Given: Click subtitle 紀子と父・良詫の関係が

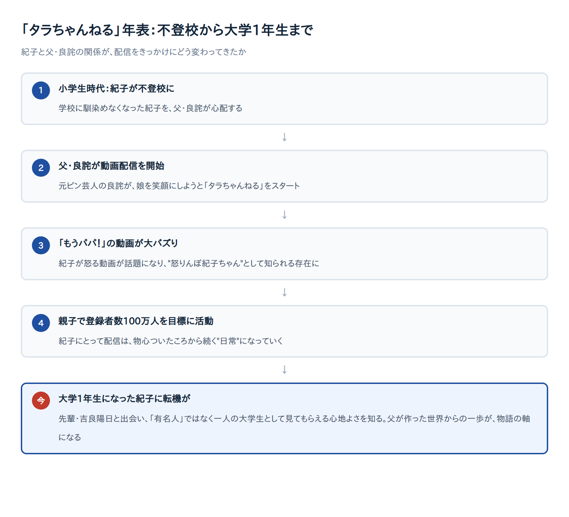Looking at the screenshot, I should (134, 52).
